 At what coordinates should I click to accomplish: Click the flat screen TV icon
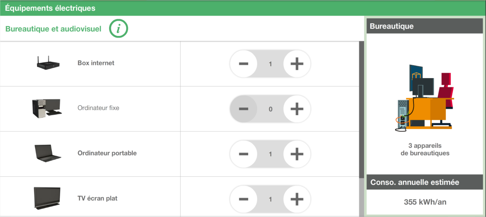[47, 198]
